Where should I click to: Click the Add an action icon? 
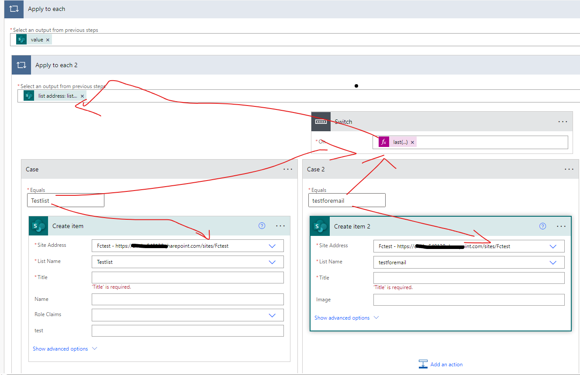423,364
